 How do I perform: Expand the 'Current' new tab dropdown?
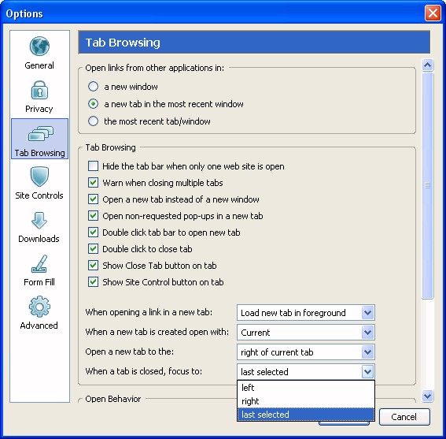tap(306, 333)
